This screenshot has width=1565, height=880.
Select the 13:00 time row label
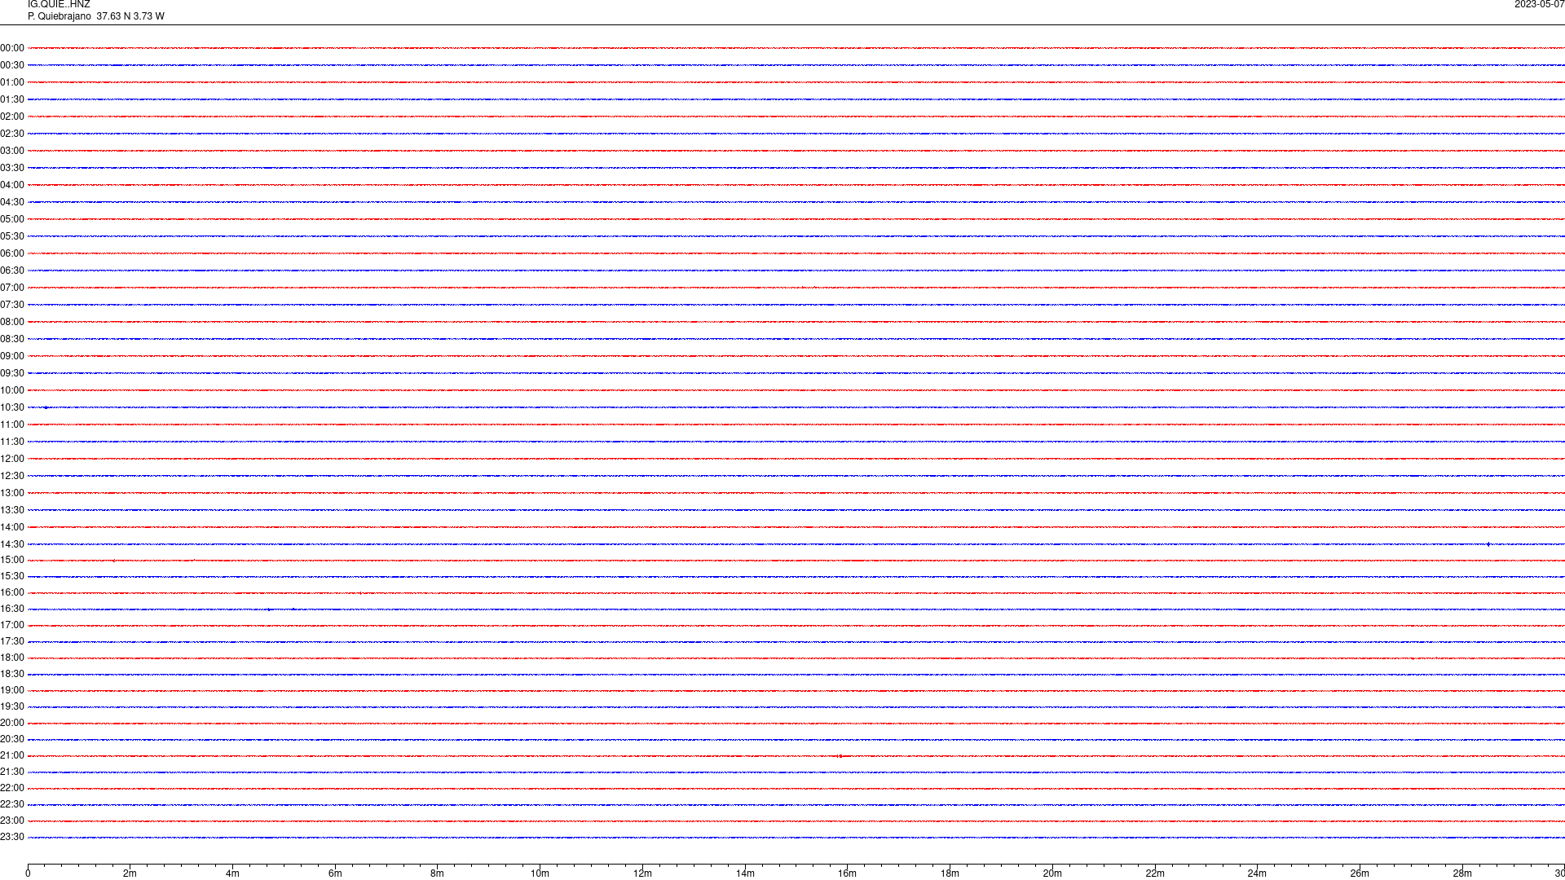coord(12,493)
